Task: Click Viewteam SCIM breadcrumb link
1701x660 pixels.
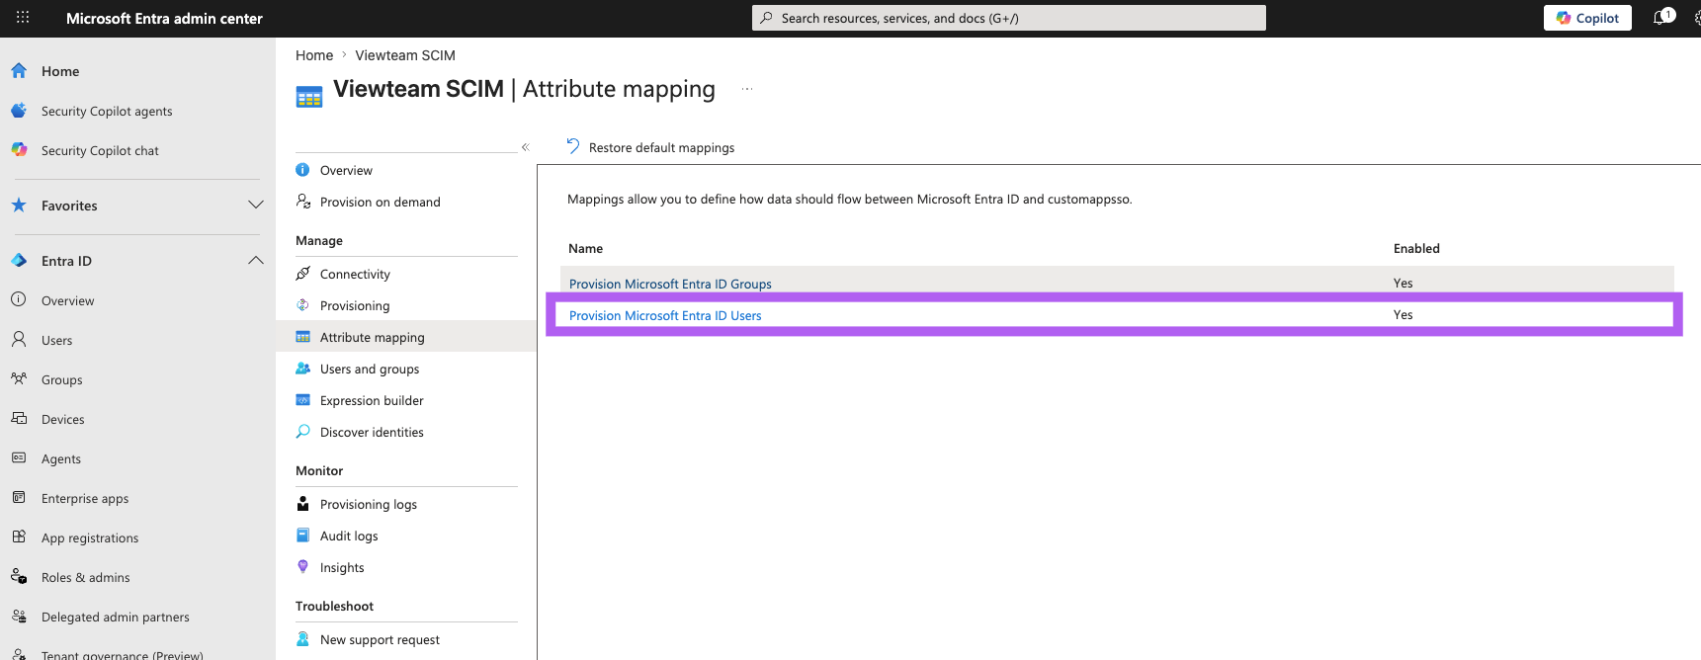Action: (x=405, y=55)
